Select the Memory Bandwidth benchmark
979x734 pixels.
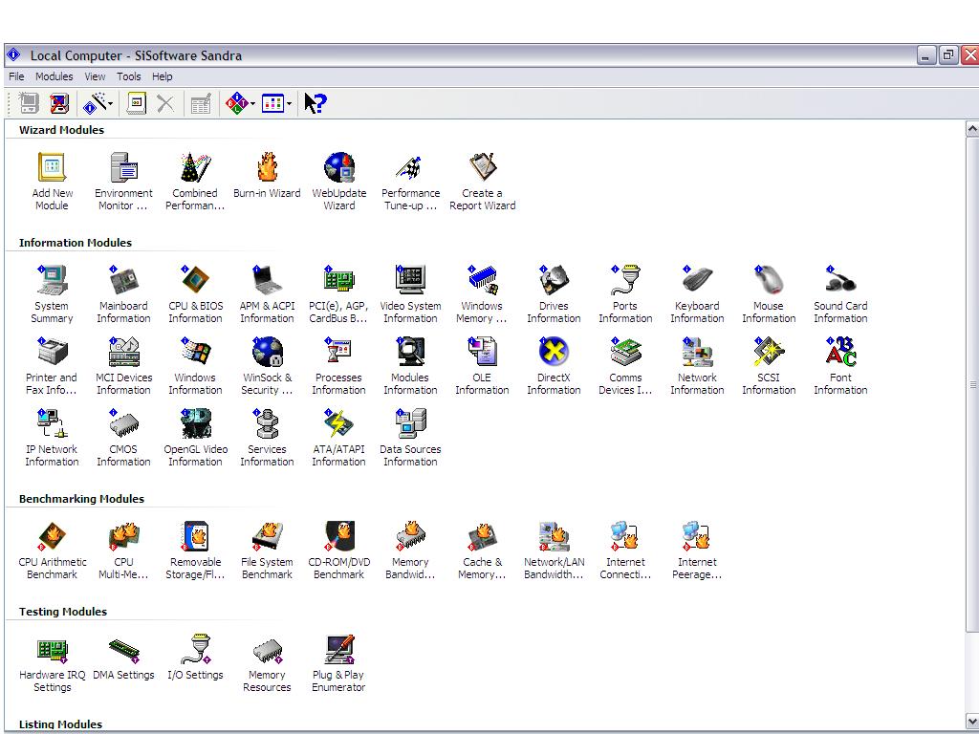[410, 550]
